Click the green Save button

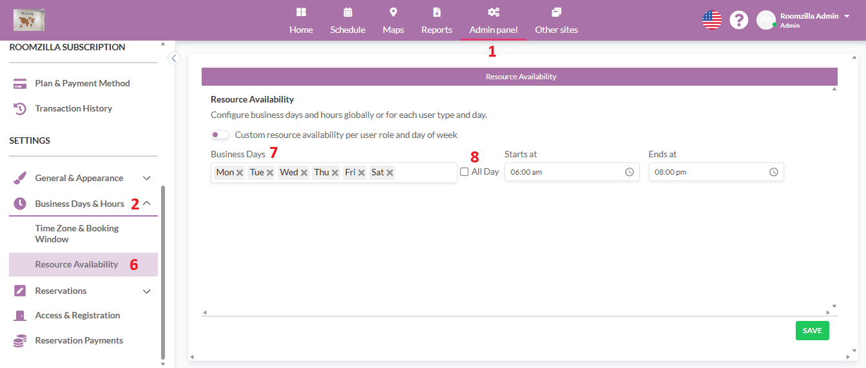(x=812, y=331)
